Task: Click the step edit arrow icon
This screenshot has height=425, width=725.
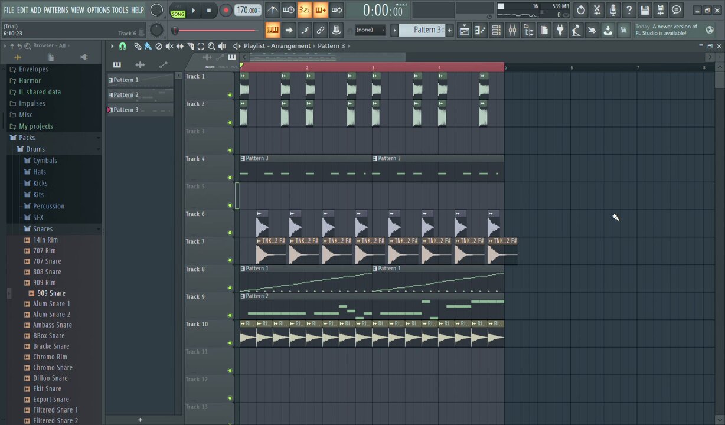Action: click(289, 30)
